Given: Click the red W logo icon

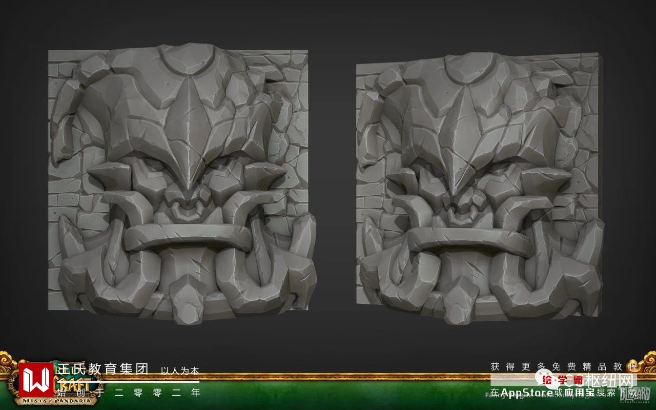Looking at the screenshot, I should (36, 380).
